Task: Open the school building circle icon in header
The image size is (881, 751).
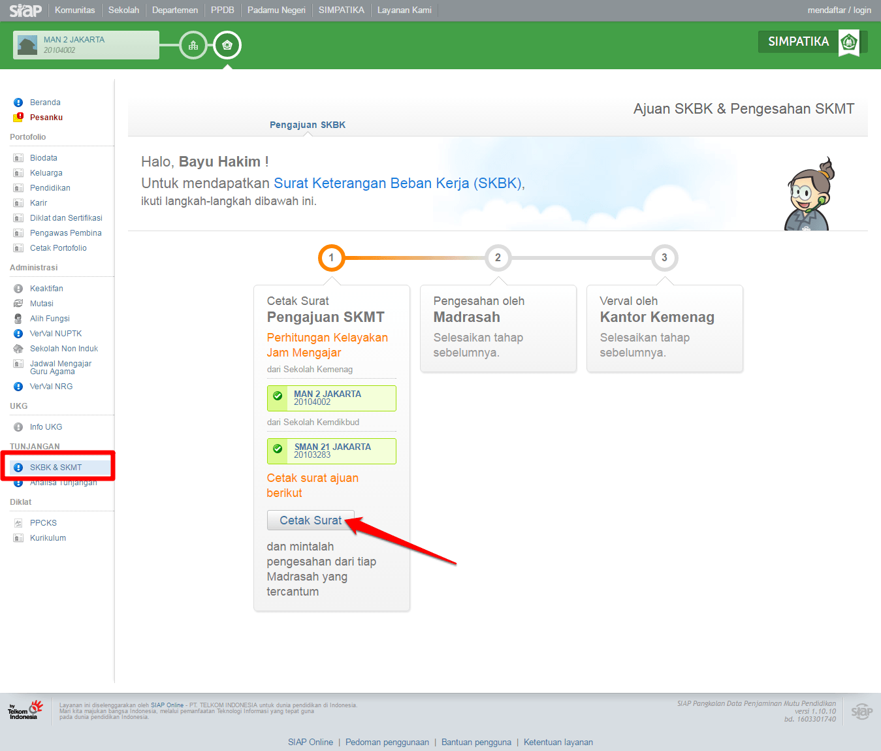Action: pos(193,45)
